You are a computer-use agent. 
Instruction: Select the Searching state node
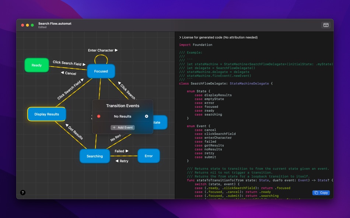click(x=95, y=156)
